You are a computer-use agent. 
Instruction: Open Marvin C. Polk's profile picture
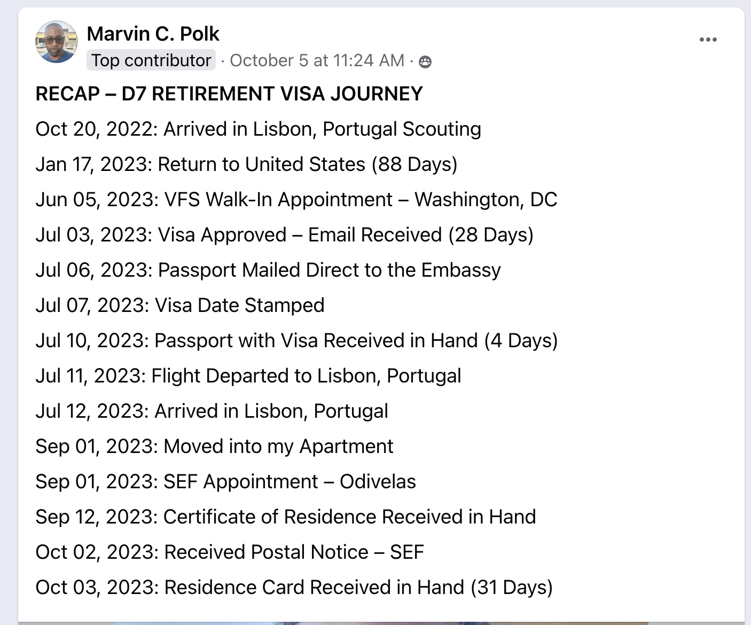point(57,42)
